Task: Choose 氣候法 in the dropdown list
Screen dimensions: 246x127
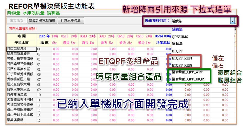Action: click(x=177, y=44)
